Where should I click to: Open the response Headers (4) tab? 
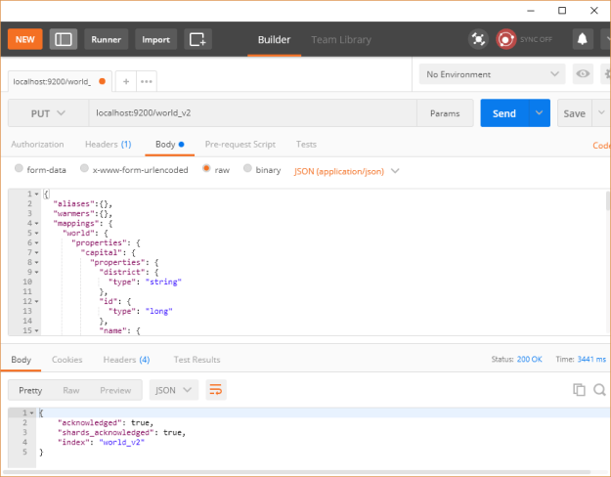(126, 360)
